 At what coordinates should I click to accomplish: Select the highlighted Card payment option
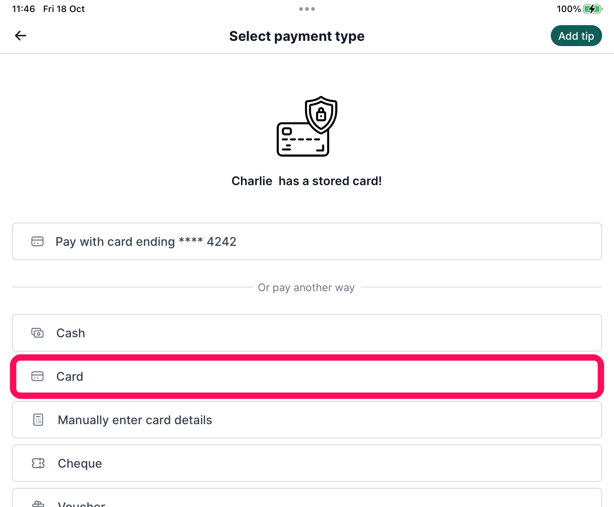click(x=307, y=376)
